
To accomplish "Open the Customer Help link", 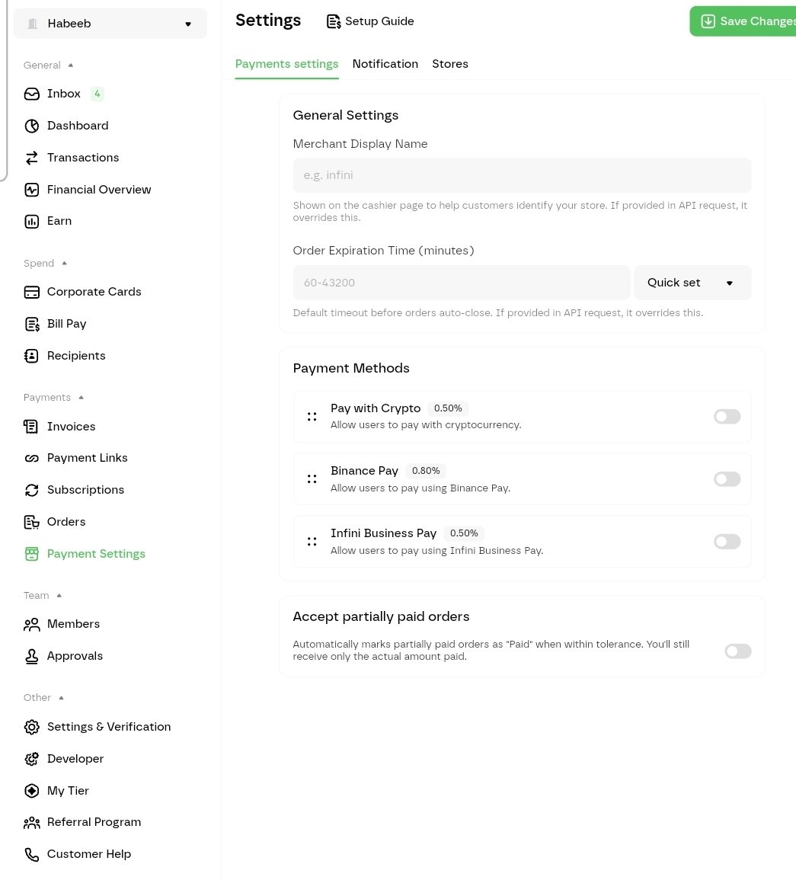I will click(x=89, y=854).
